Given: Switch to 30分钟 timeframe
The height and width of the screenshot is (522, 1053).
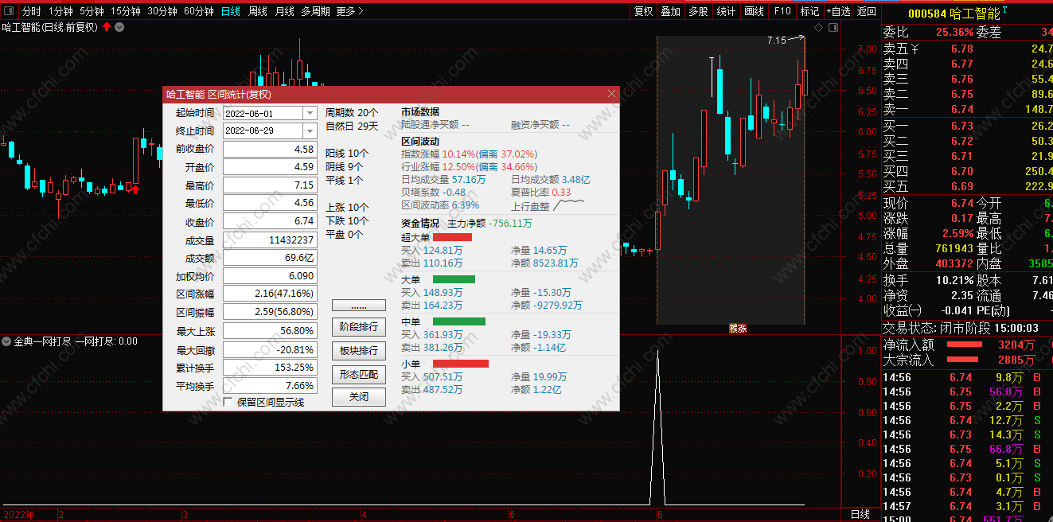Looking at the screenshot, I should pyautogui.click(x=162, y=11).
